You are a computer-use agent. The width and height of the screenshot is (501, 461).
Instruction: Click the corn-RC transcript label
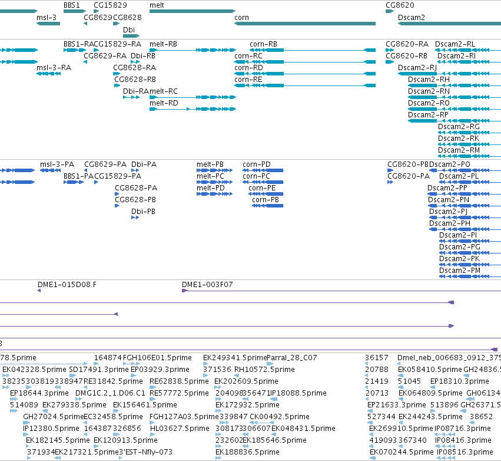(x=248, y=56)
